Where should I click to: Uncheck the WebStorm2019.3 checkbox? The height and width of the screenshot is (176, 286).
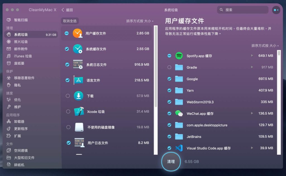169,102
